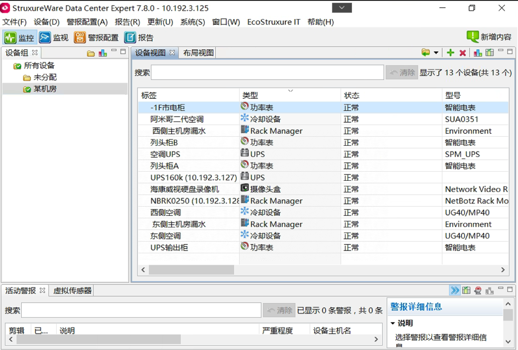This screenshot has height=350, width=518.
Task: Click the chart icon in 设备组 panel
Action: [103, 53]
